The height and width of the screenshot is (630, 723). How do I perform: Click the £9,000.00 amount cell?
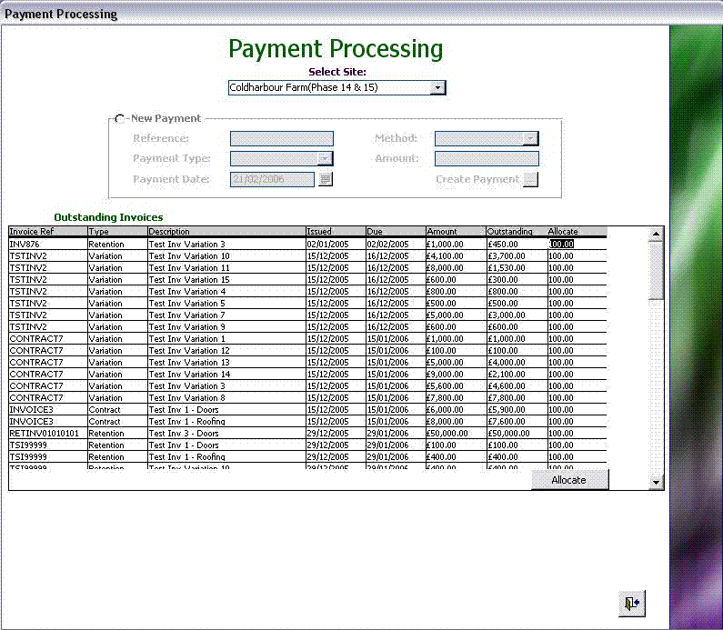point(445,375)
